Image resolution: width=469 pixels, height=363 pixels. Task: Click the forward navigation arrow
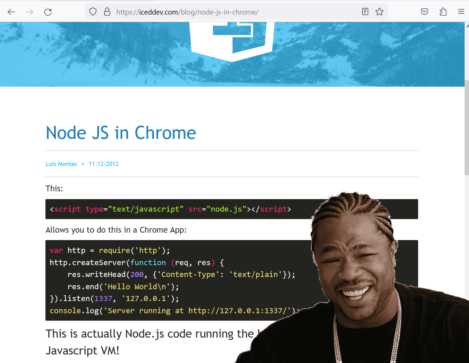point(30,12)
